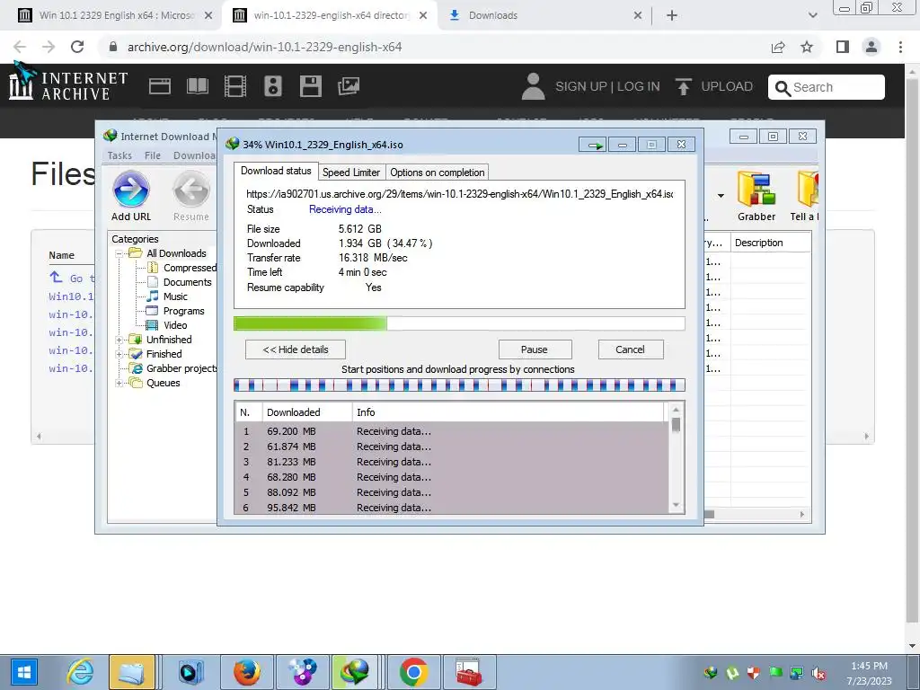This screenshot has width=920, height=690.
Task: Open the toolbar overflow dropdown arrow near Grabber
Action: click(721, 195)
